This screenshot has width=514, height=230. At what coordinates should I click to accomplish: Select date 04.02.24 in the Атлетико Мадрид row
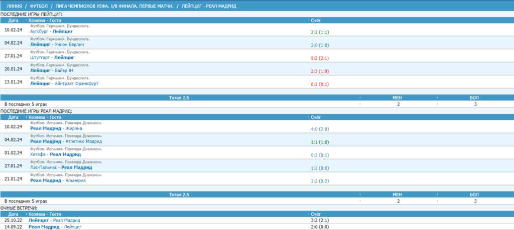[x=14, y=139]
